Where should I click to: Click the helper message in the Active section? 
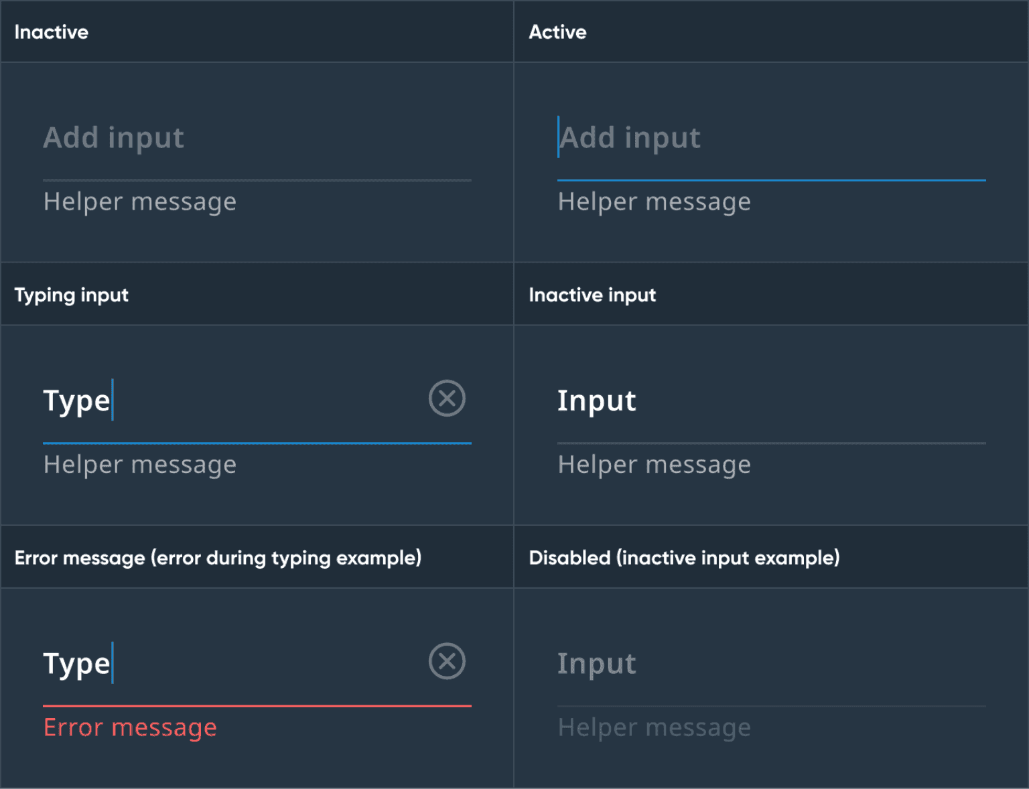pos(655,202)
